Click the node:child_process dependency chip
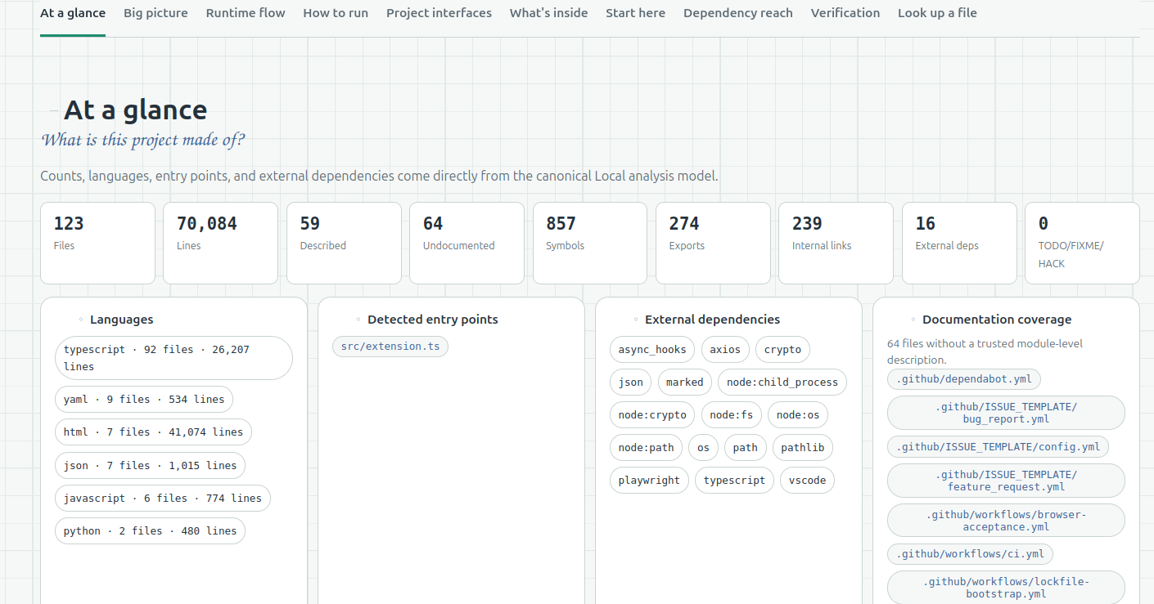Image resolution: width=1154 pixels, height=604 pixels. coord(782,383)
